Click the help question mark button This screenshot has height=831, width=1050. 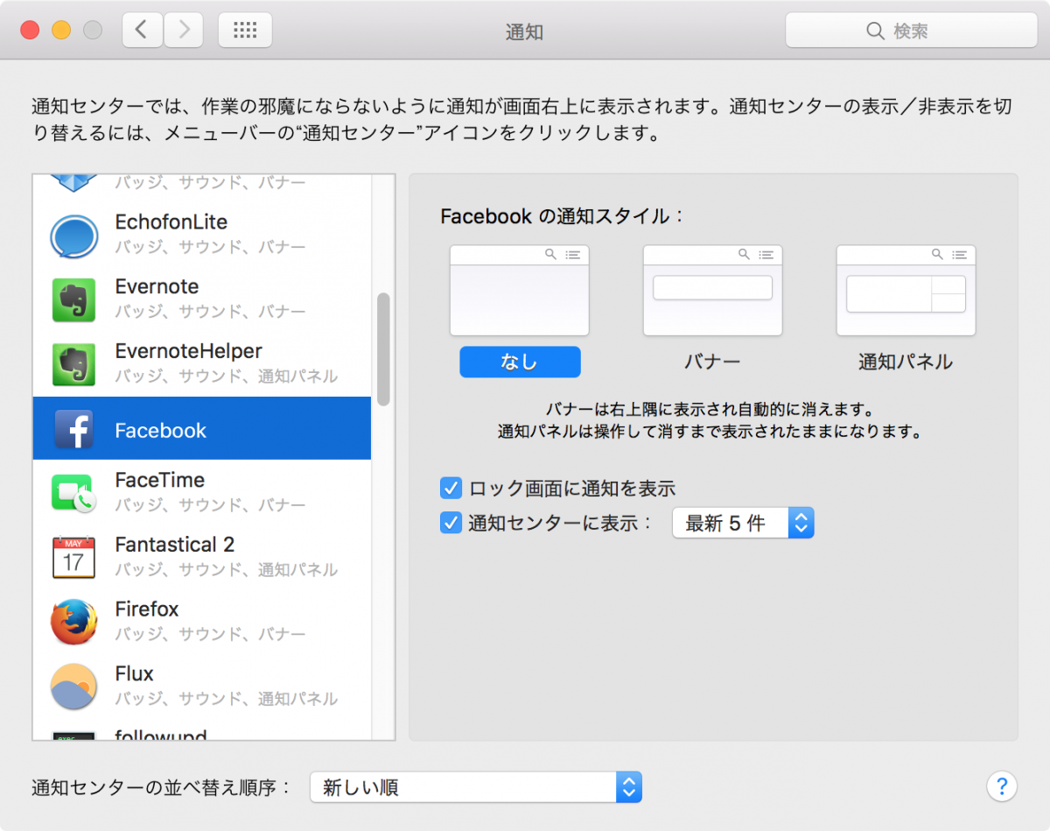point(1001,786)
